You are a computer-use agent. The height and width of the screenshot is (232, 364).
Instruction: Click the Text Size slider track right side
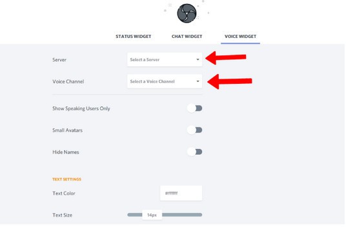pos(182,215)
